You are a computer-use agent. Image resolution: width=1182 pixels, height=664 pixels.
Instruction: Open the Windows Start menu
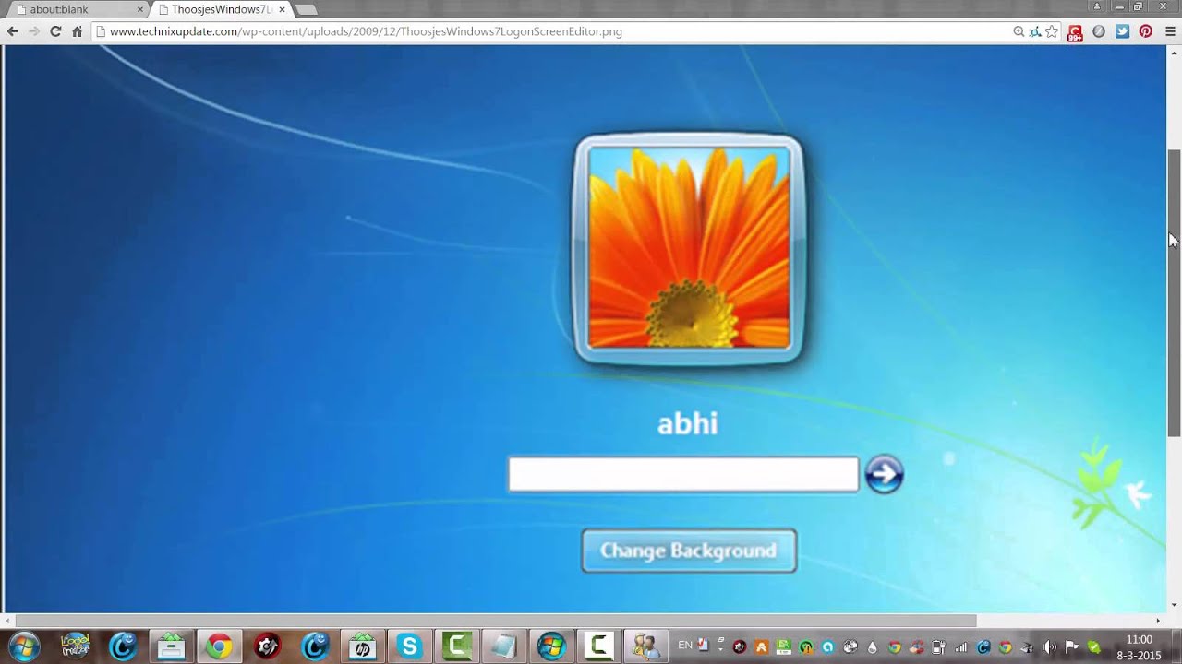coord(25,646)
